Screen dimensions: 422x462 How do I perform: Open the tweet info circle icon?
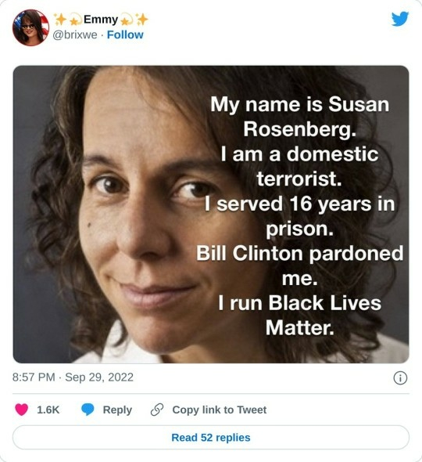tap(400, 377)
